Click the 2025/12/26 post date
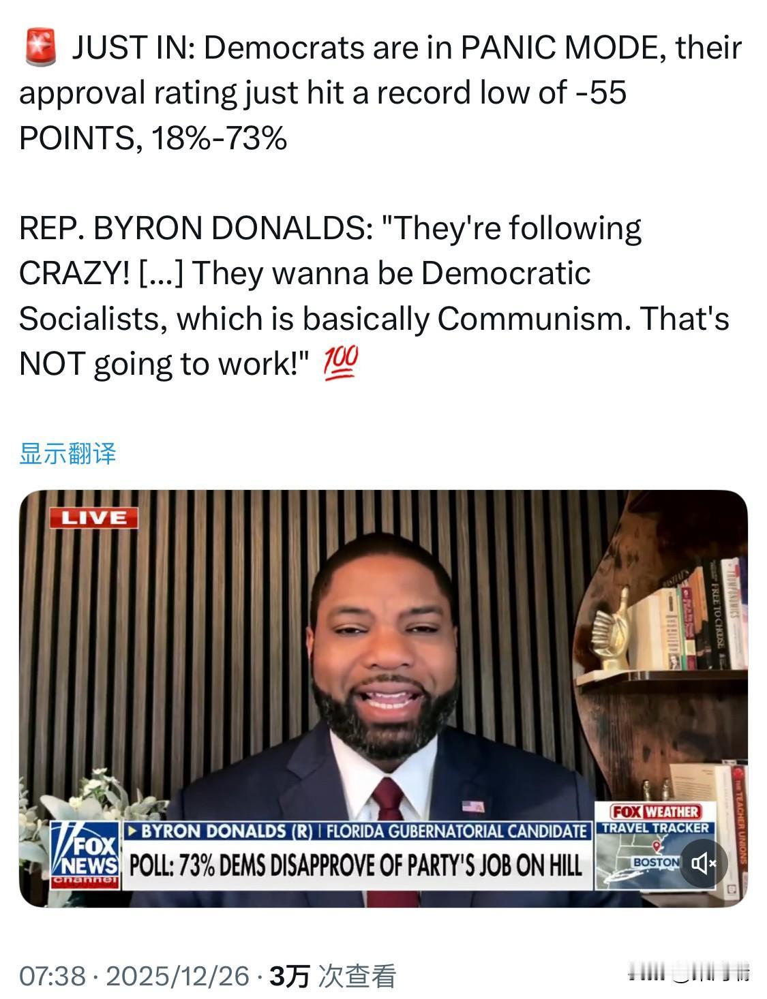 click(x=178, y=976)
